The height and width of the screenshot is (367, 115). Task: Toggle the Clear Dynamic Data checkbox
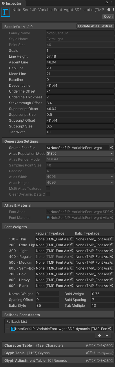click(48, 194)
